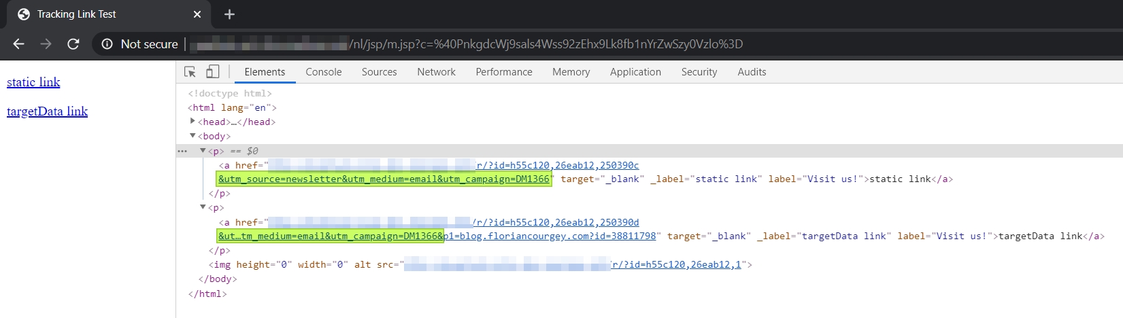This screenshot has width=1123, height=318.
Task: Switch to the Console tab
Action: (323, 72)
